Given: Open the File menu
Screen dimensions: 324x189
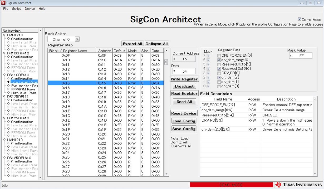Looking at the screenshot, I should click(6, 9).
